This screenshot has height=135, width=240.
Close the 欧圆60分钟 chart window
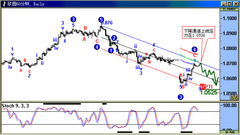pos(236,4)
